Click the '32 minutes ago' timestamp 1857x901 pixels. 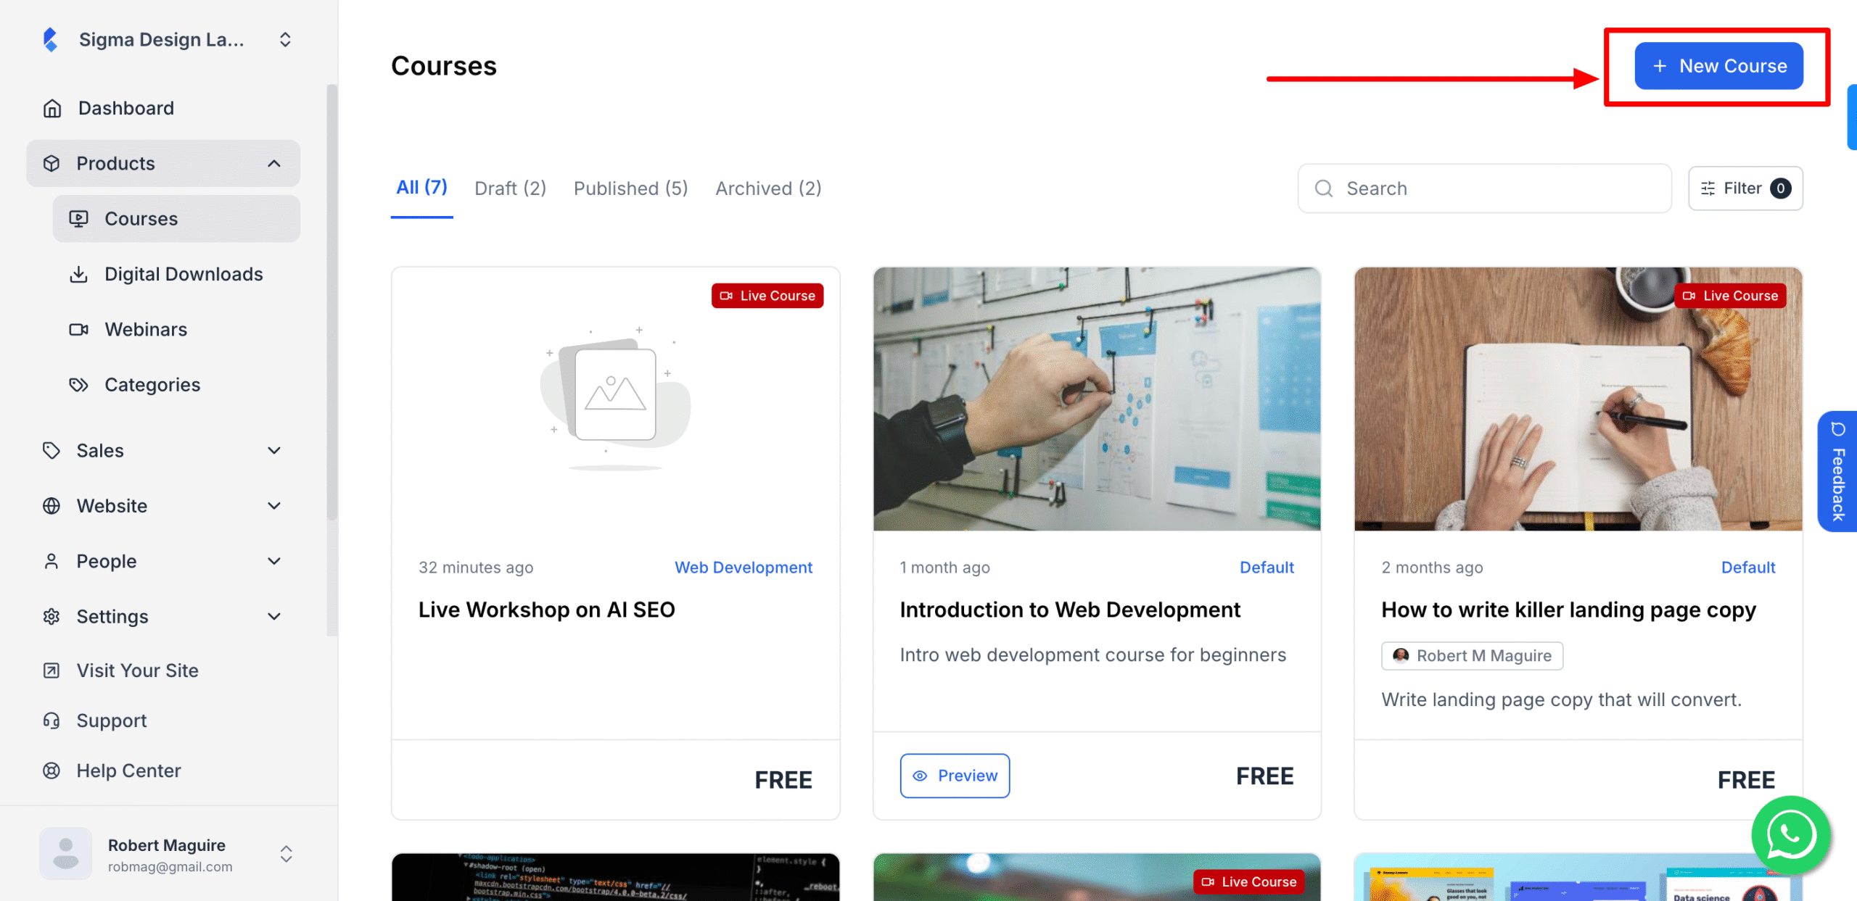click(x=476, y=567)
